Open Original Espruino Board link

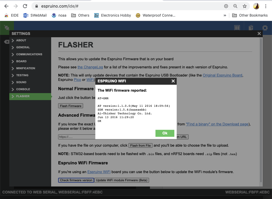(222, 75)
